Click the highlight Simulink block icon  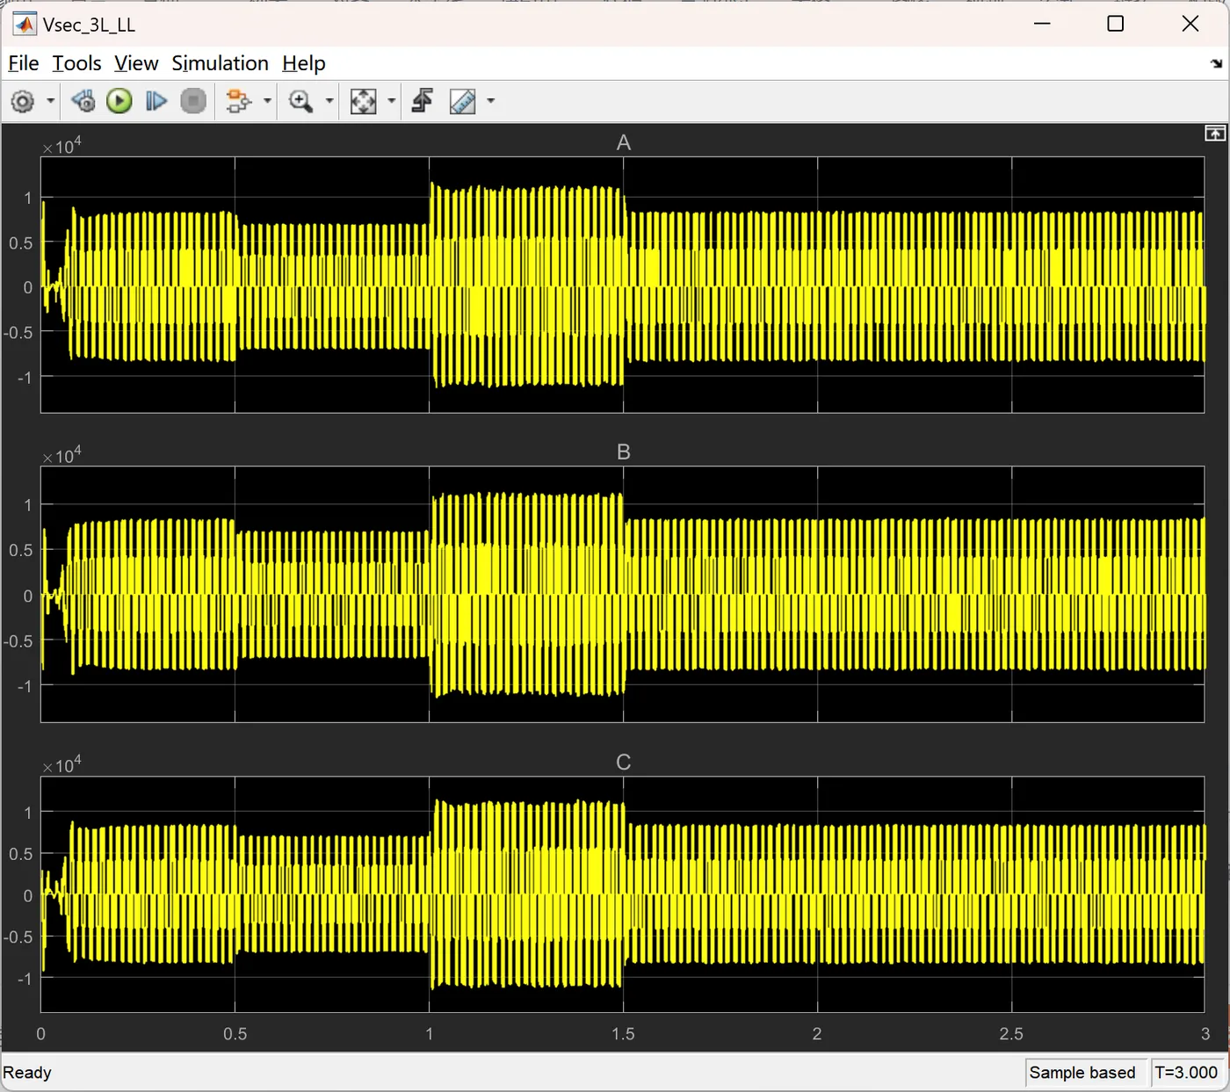(238, 102)
